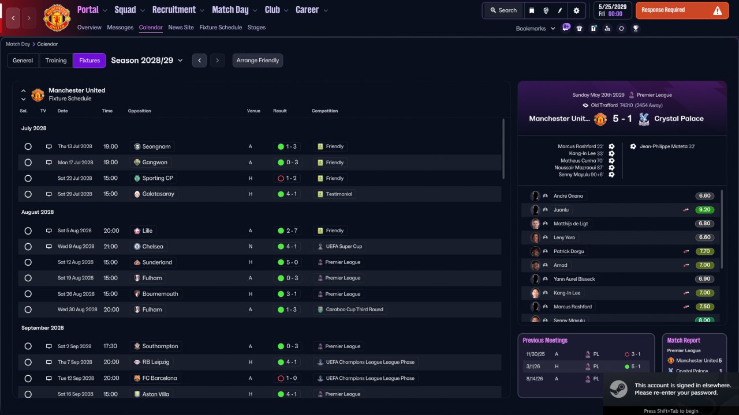Click the player portrait of Matthijs de Ligt
Screen dimensions: 739x415
click(535, 224)
